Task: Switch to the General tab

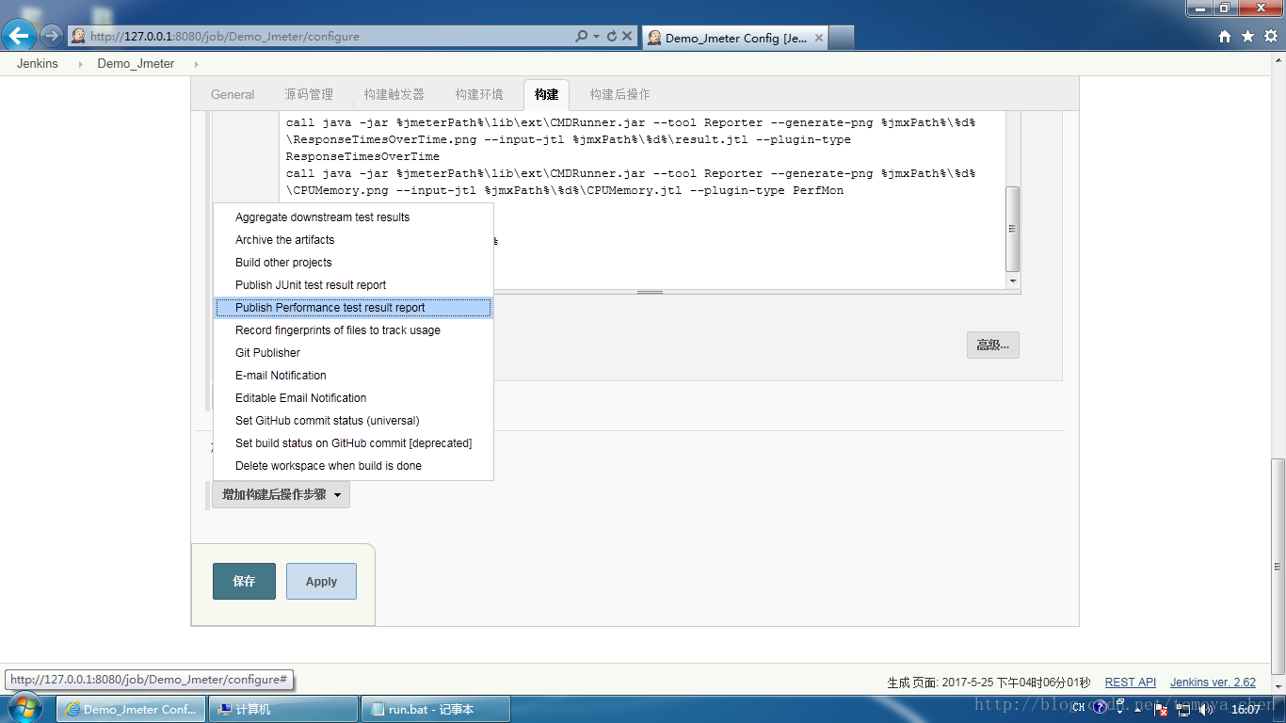Action: click(x=233, y=94)
